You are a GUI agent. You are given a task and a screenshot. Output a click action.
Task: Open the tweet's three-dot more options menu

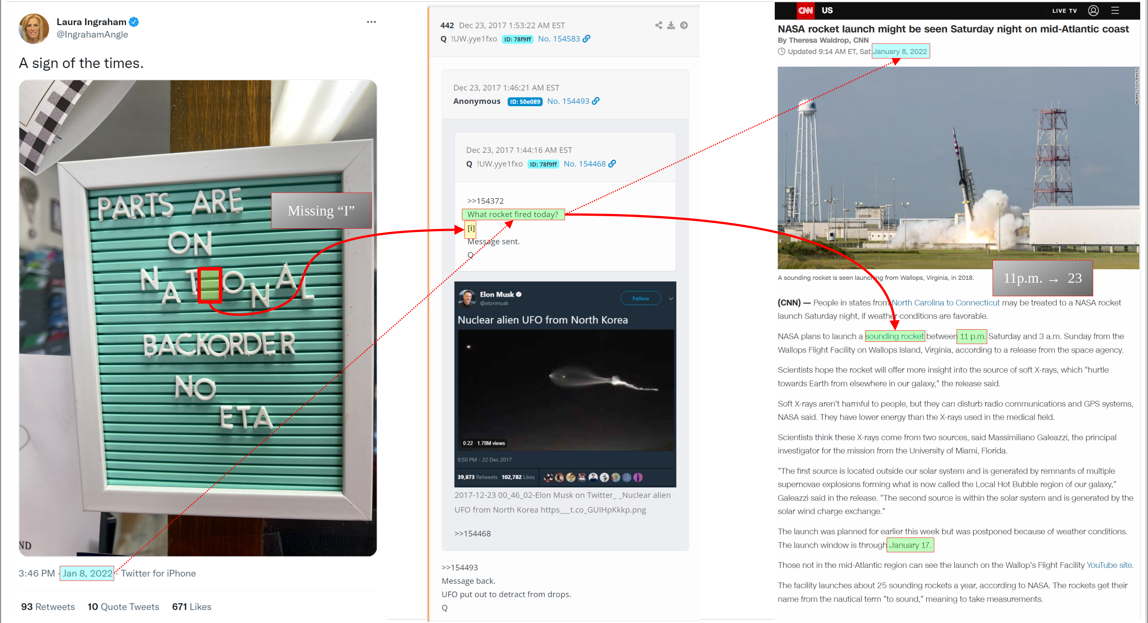pyautogui.click(x=371, y=22)
